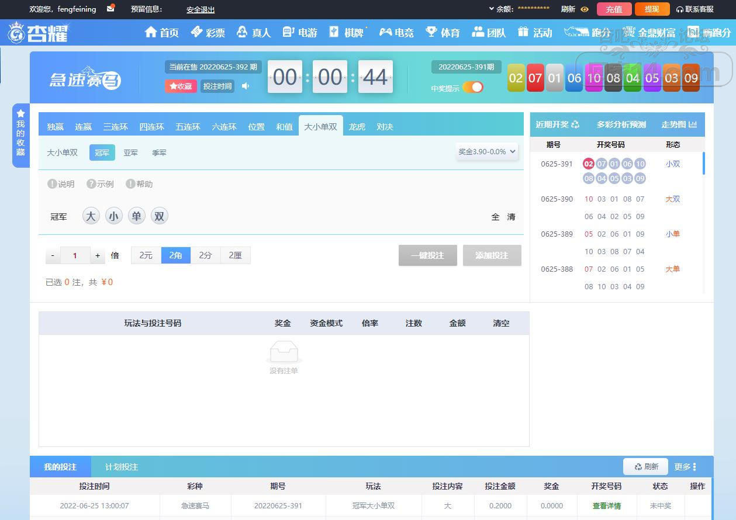Viewport: 736px width, 520px height.
Task: Click the 充值 recharge button
Action: [614, 9]
